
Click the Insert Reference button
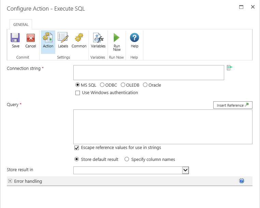[x=233, y=105]
